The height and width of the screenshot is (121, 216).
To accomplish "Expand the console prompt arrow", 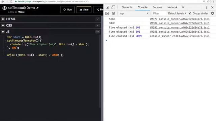I will point(106,40).
